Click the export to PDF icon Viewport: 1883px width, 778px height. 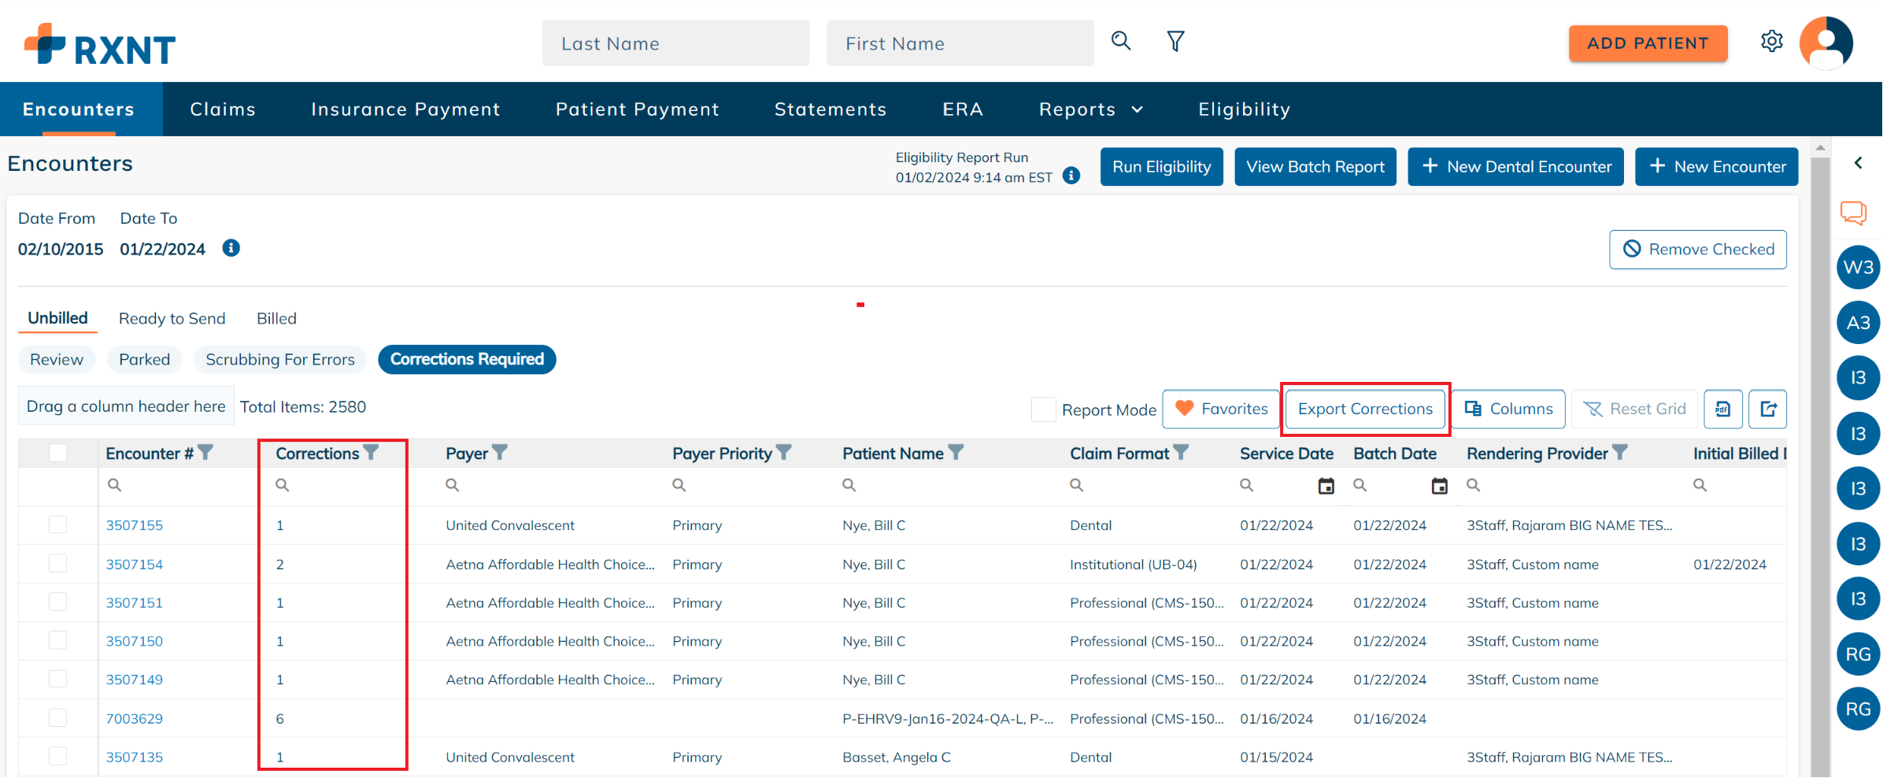[1722, 409]
